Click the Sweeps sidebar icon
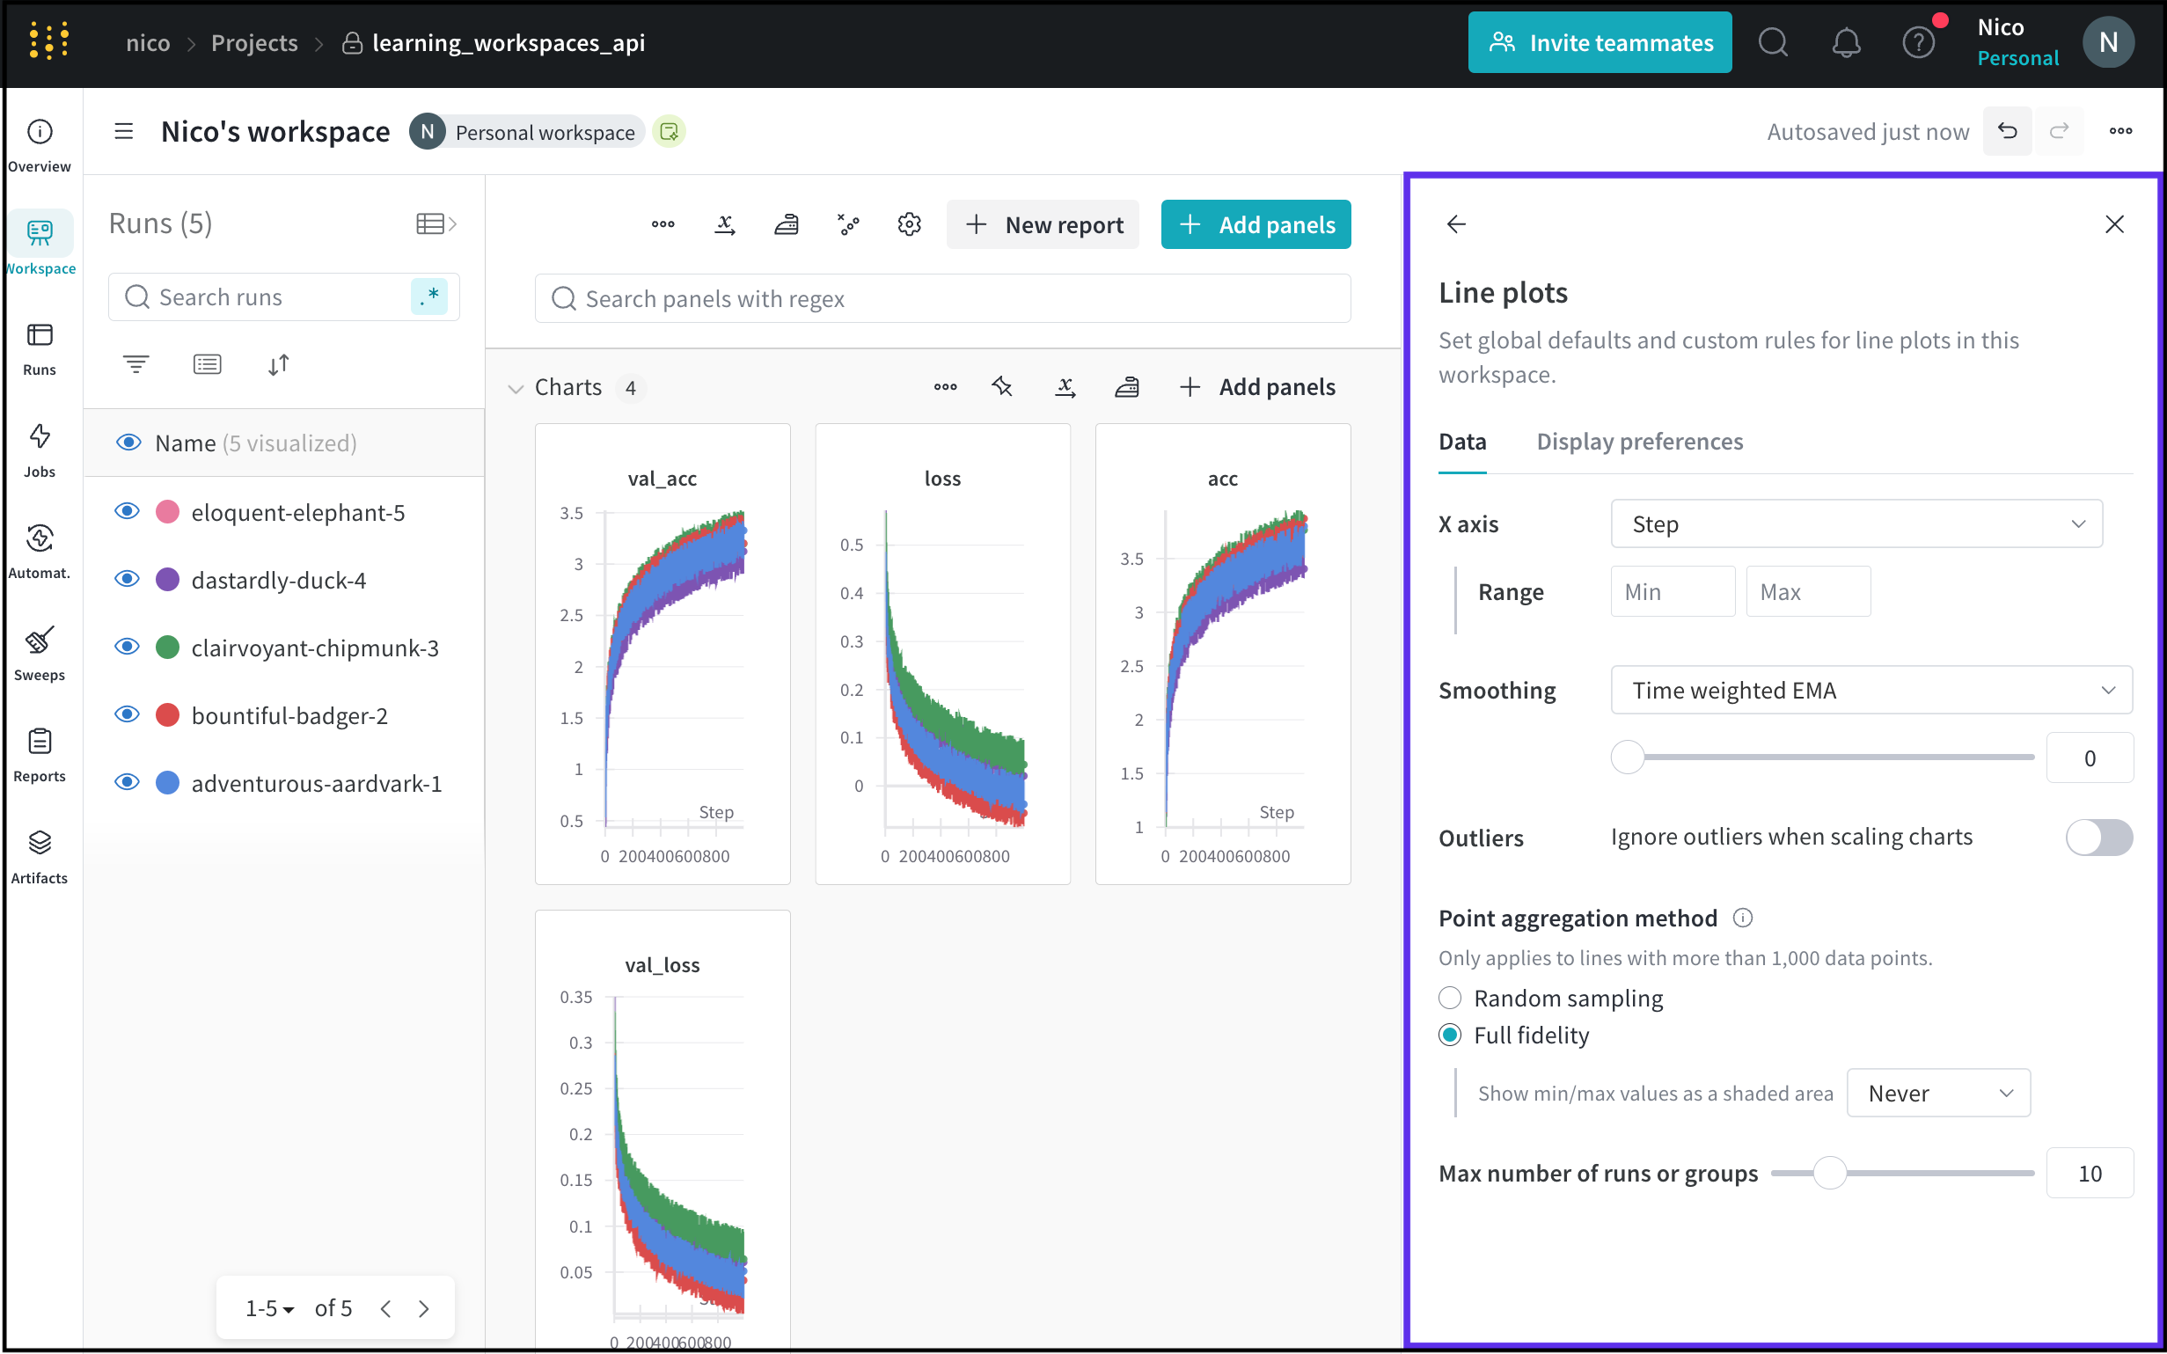 point(40,653)
